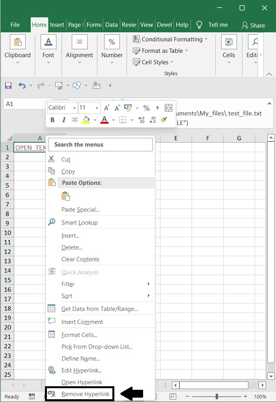Choose Copy from the context menu

click(x=100, y=171)
